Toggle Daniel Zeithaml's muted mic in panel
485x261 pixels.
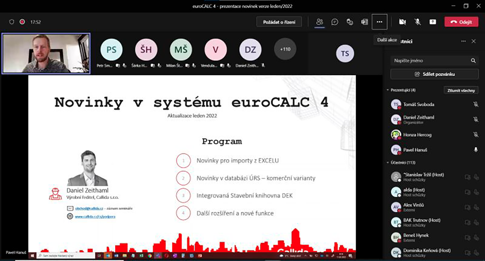point(476,119)
